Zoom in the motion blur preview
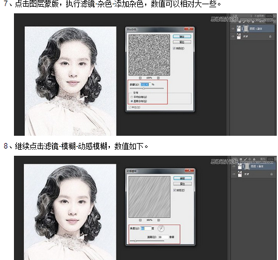 [158, 220]
